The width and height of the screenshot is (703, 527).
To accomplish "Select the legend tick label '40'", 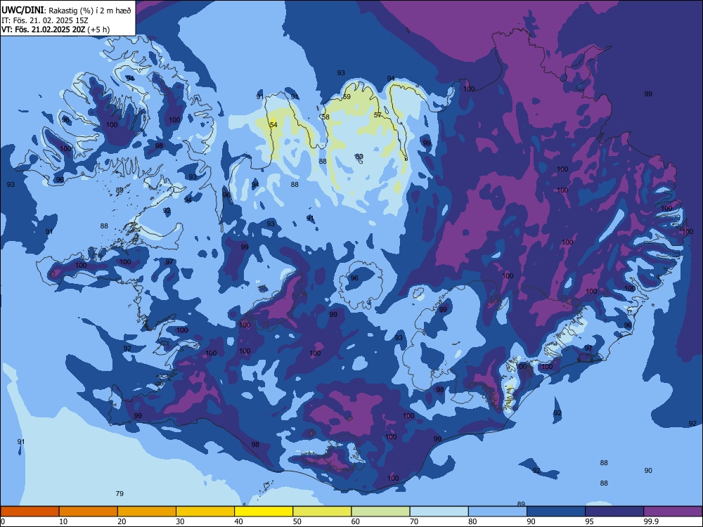I will pyautogui.click(x=238, y=521).
